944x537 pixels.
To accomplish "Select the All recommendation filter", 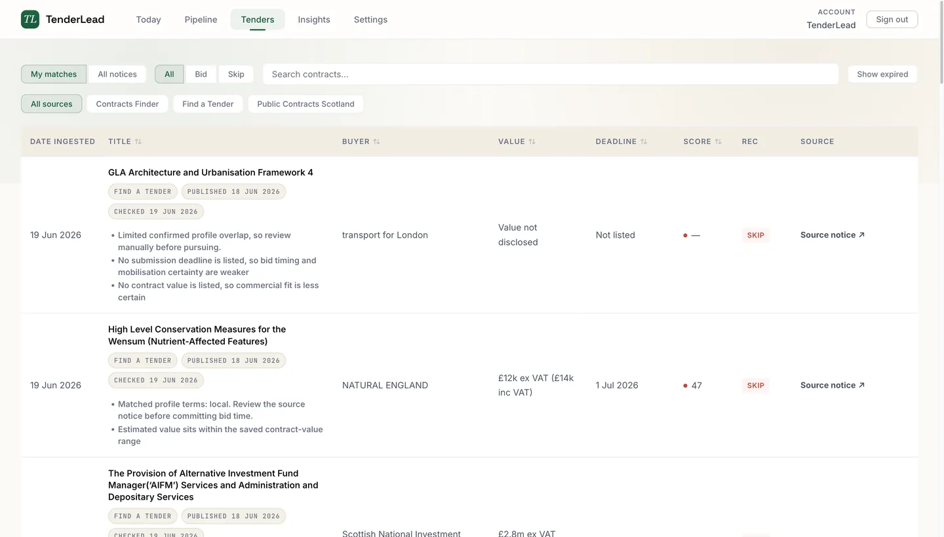I will tap(169, 74).
